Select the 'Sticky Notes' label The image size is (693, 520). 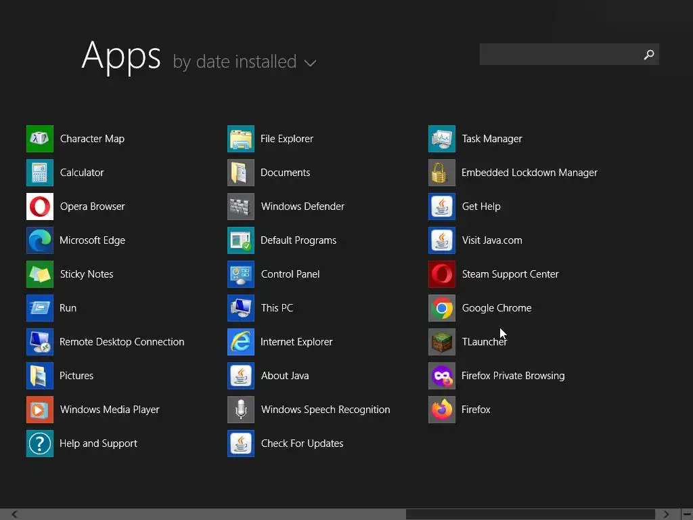pos(87,274)
